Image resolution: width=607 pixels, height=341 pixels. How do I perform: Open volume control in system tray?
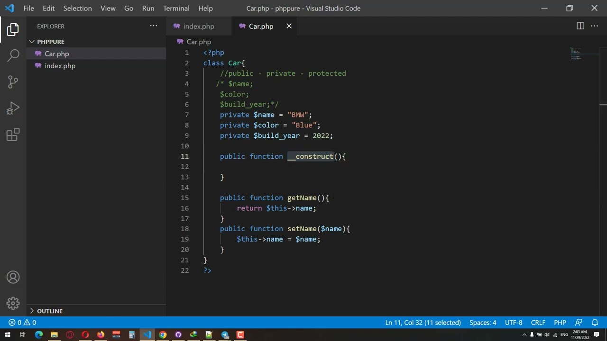547,335
